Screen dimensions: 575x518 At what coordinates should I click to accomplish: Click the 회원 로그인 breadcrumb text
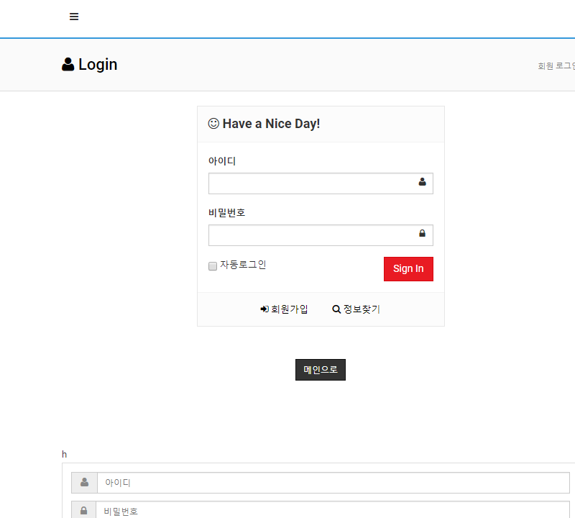click(556, 65)
